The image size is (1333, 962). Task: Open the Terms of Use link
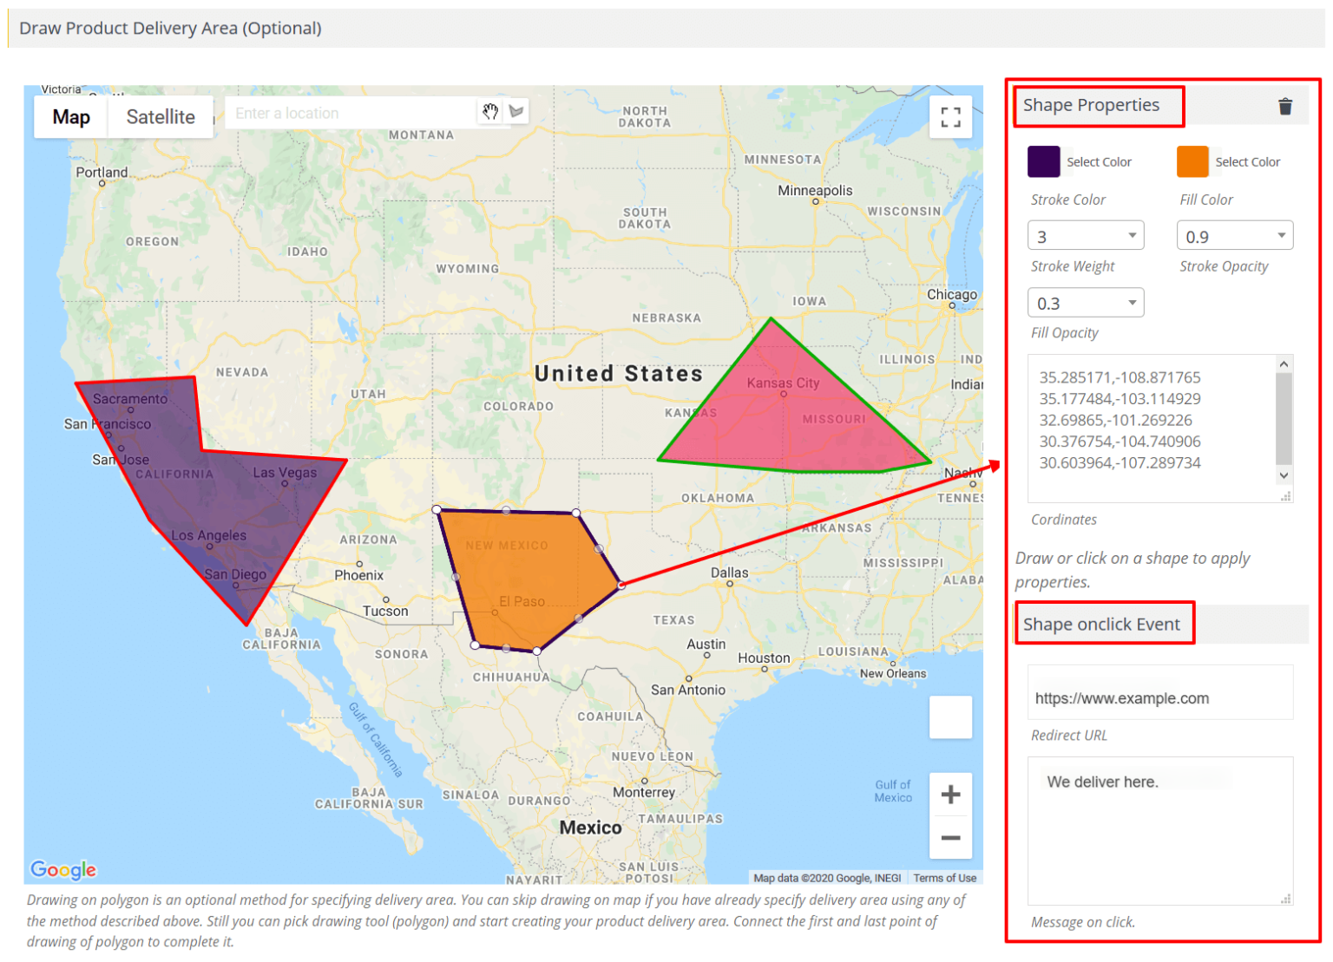click(944, 878)
